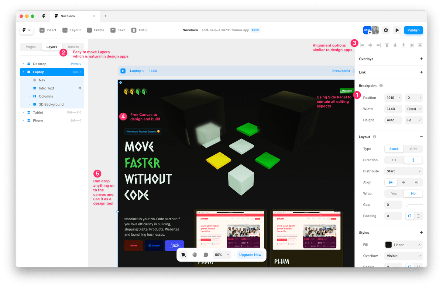The height and width of the screenshot is (288, 443).
Task: Click the Breakpoint info icon
Action: click(x=381, y=86)
